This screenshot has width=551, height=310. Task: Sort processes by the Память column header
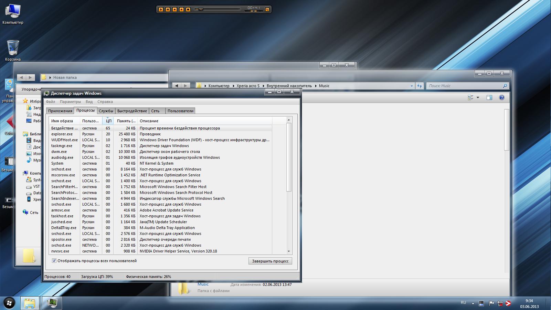pyautogui.click(x=126, y=121)
